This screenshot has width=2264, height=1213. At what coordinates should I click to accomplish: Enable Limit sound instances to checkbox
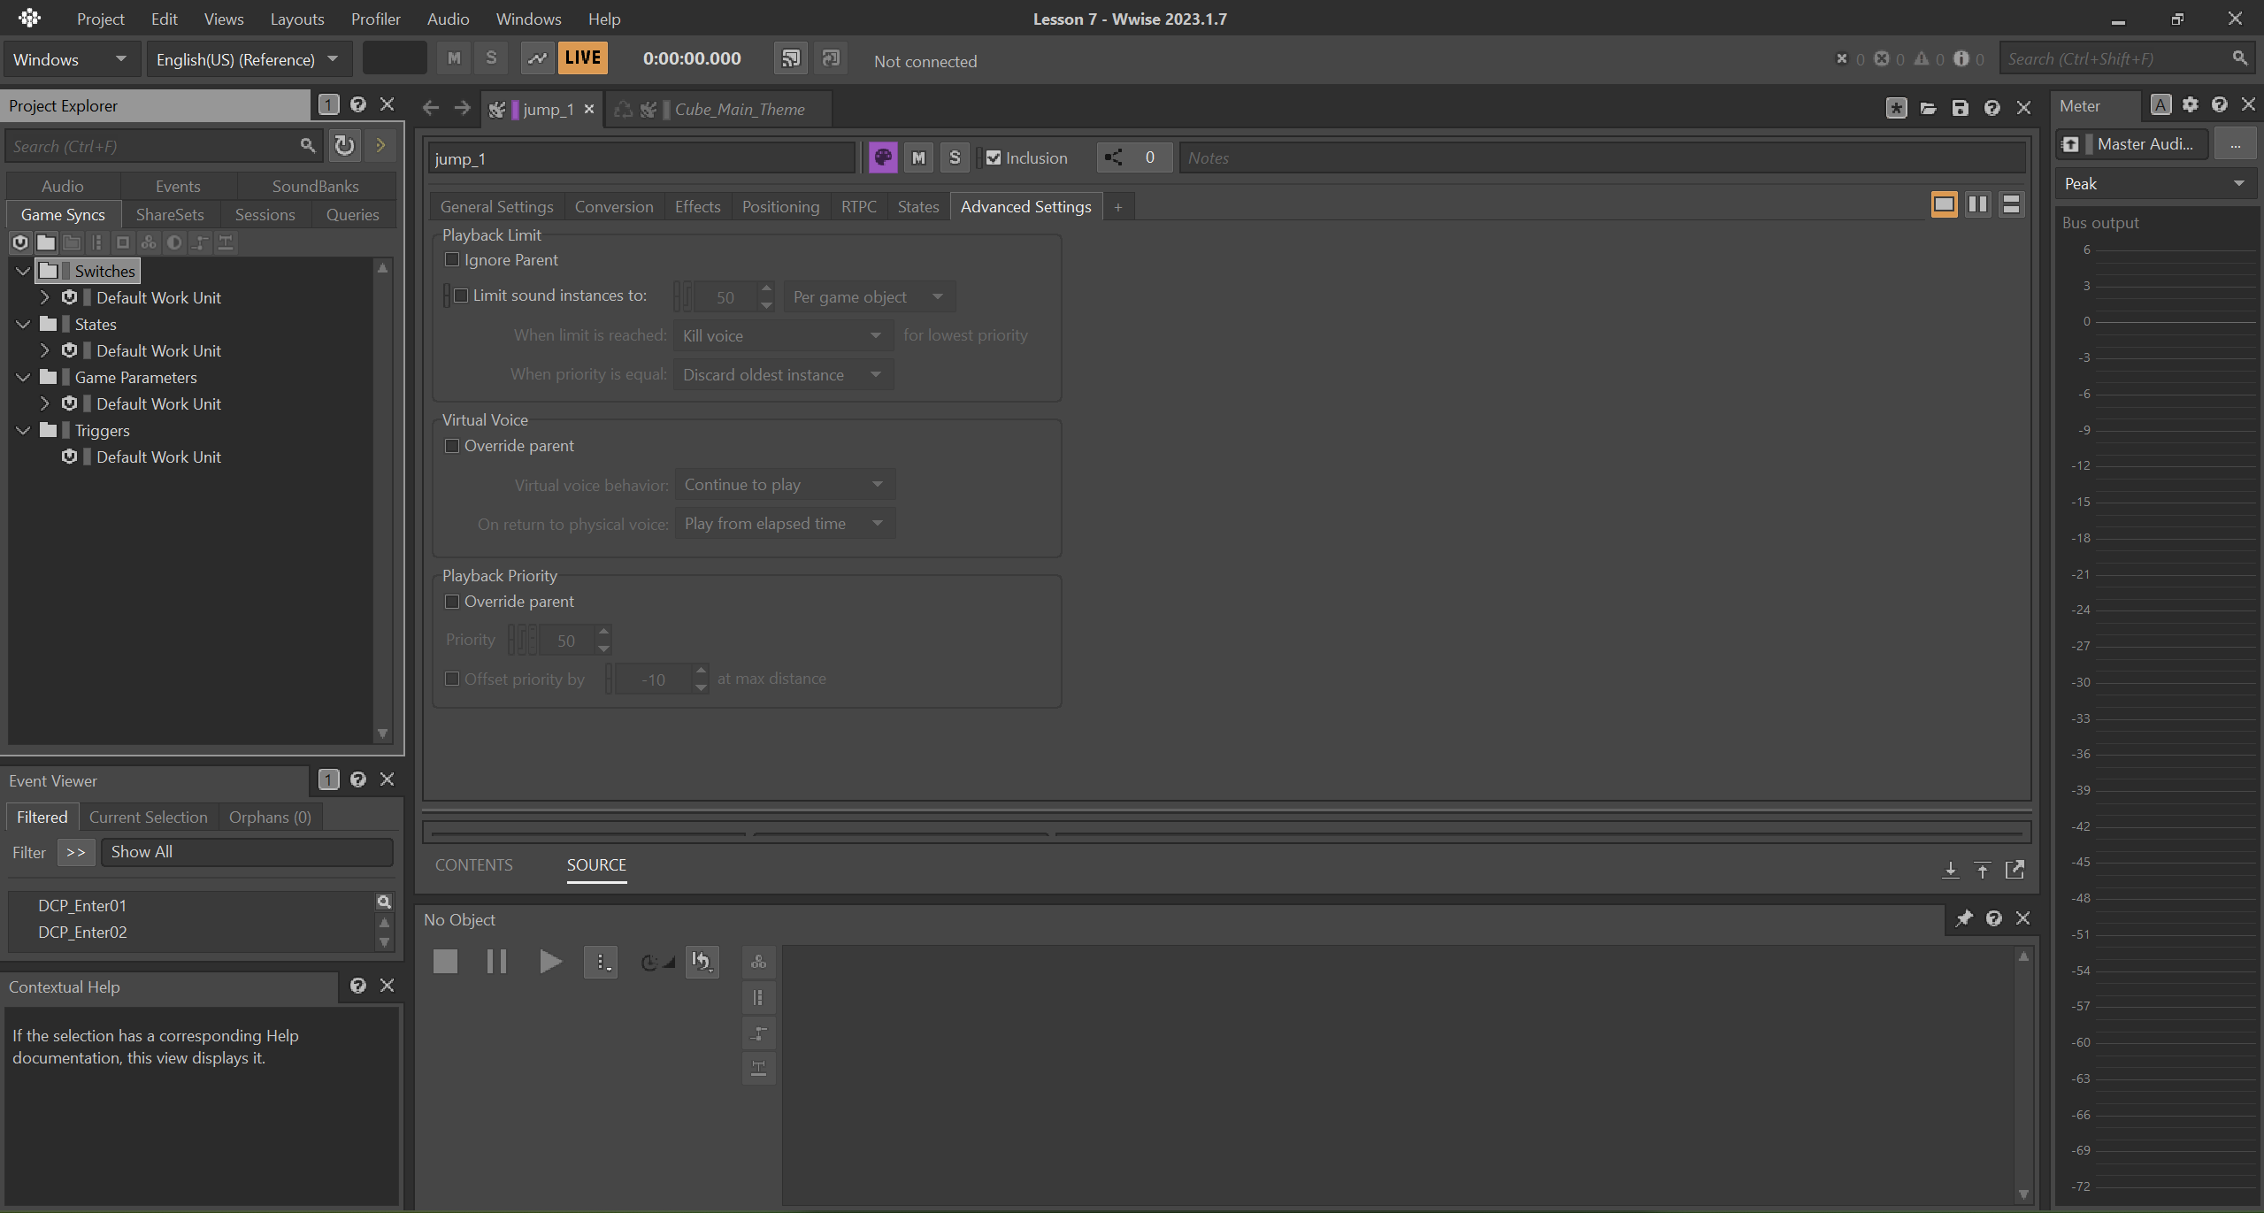tap(460, 294)
